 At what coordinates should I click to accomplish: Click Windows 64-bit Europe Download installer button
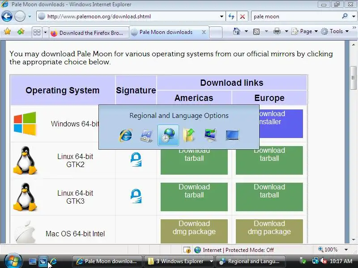pos(281,124)
